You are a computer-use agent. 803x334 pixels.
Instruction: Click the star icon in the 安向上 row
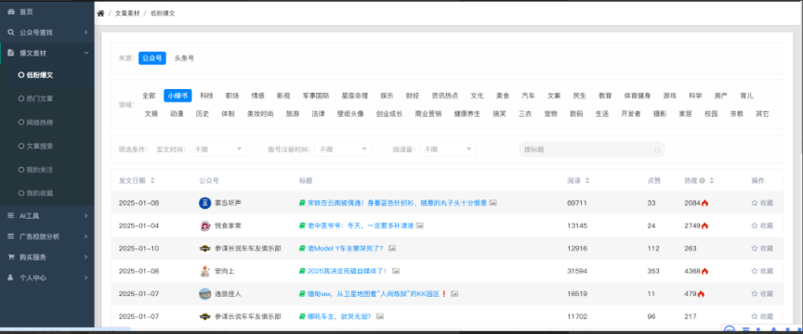pyautogui.click(x=754, y=271)
